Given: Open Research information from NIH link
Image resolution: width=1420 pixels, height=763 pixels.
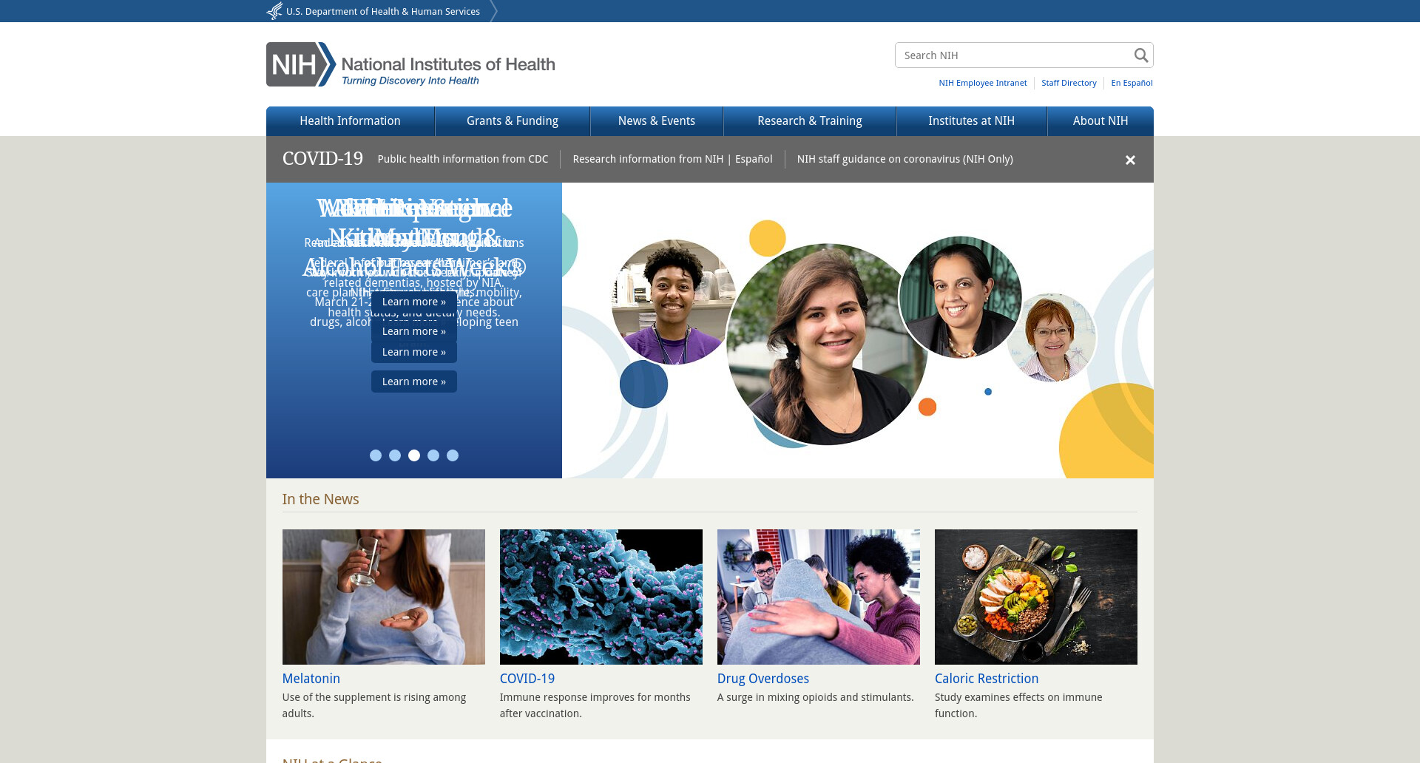Looking at the screenshot, I should tap(648, 159).
